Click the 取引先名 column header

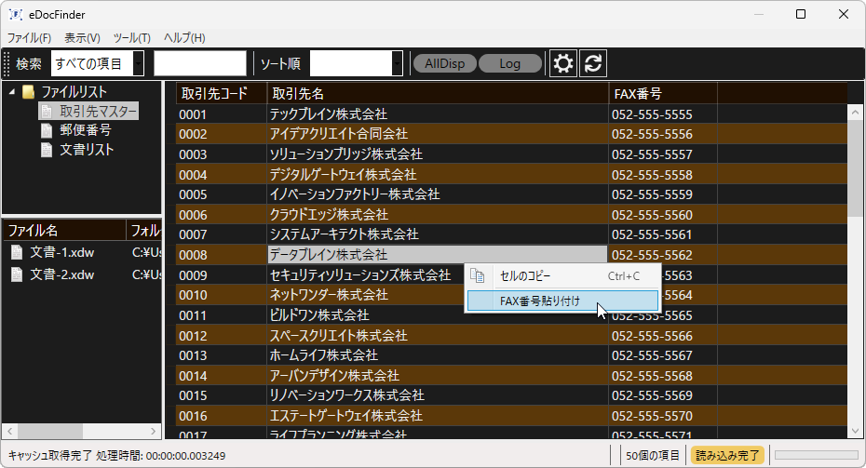298,94
